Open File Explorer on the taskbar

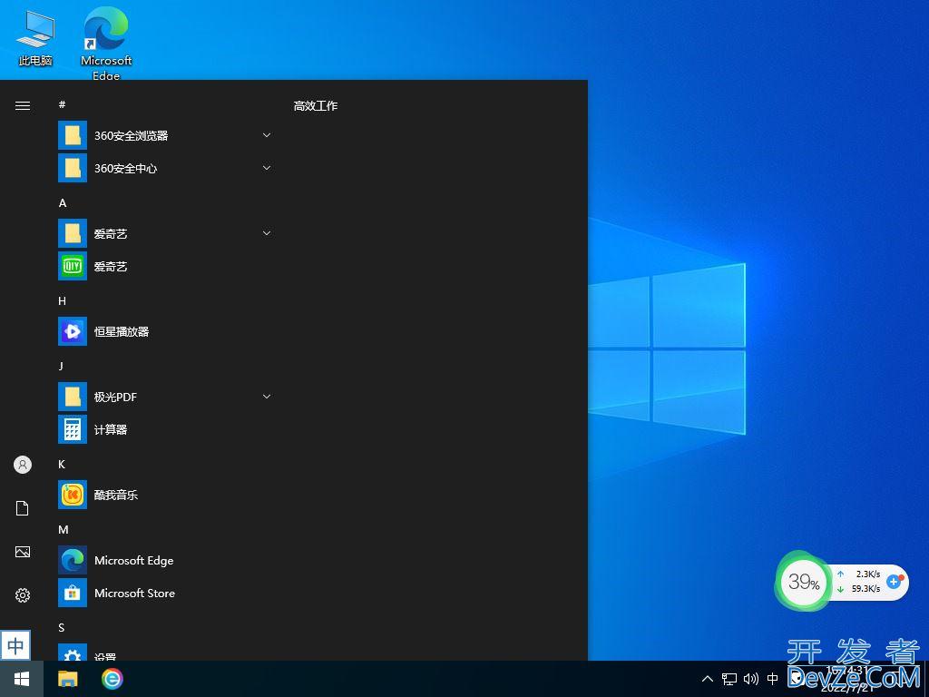point(67,679)
